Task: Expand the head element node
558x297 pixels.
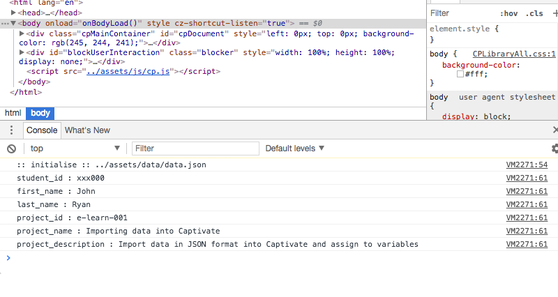Action: click(13, 13)
